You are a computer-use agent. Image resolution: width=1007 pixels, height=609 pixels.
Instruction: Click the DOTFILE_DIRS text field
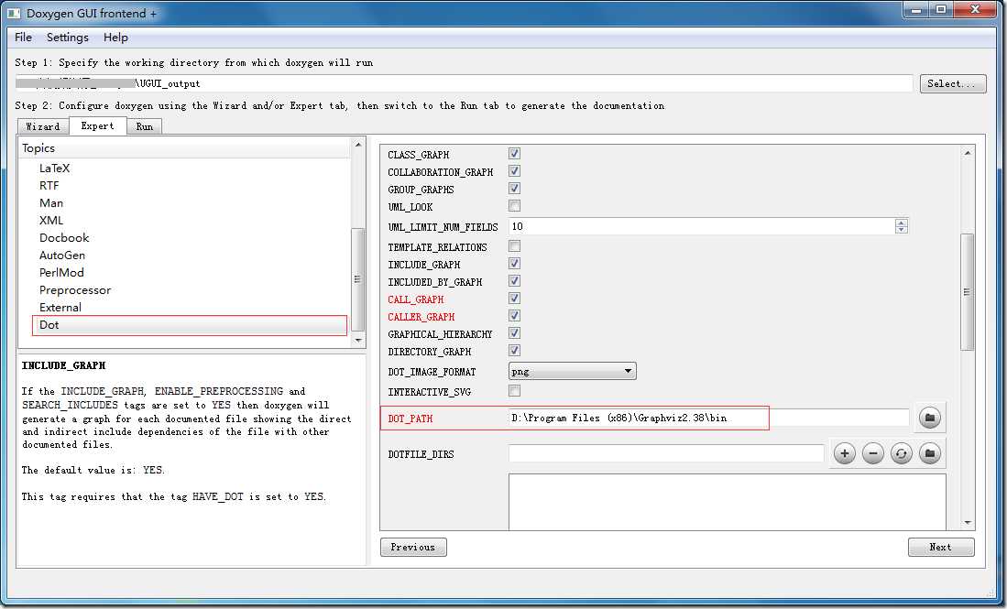[666, 453]
